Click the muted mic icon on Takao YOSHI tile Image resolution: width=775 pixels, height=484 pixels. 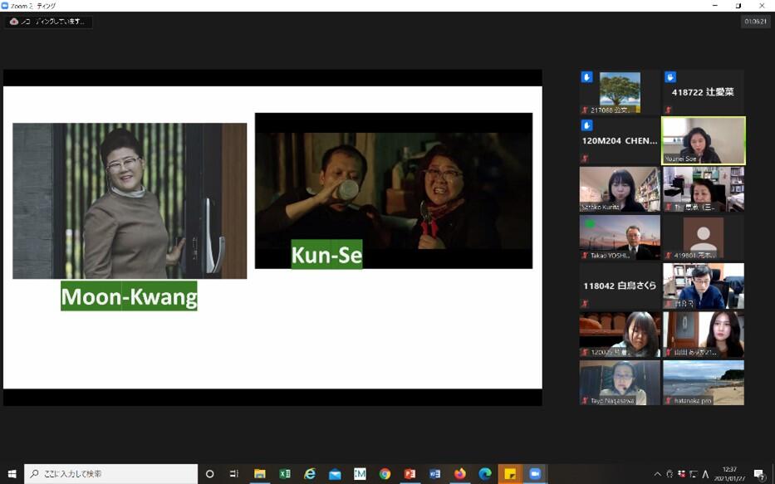[x=586, y=256]
